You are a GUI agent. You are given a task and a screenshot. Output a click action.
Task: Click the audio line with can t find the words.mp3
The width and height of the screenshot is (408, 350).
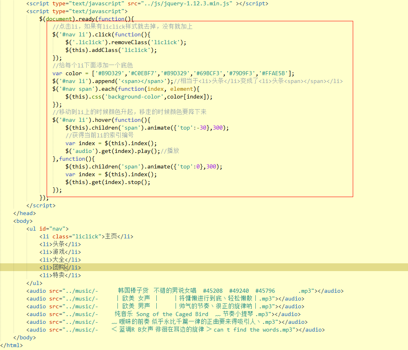[x=176, y=330]
